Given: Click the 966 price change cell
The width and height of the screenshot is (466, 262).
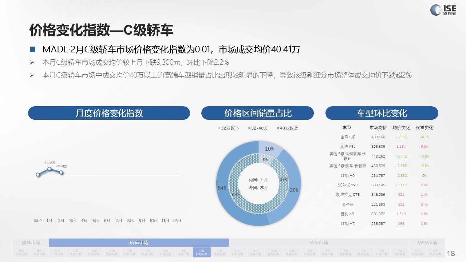Looking at the screenshot, I should tap(401, 224).
